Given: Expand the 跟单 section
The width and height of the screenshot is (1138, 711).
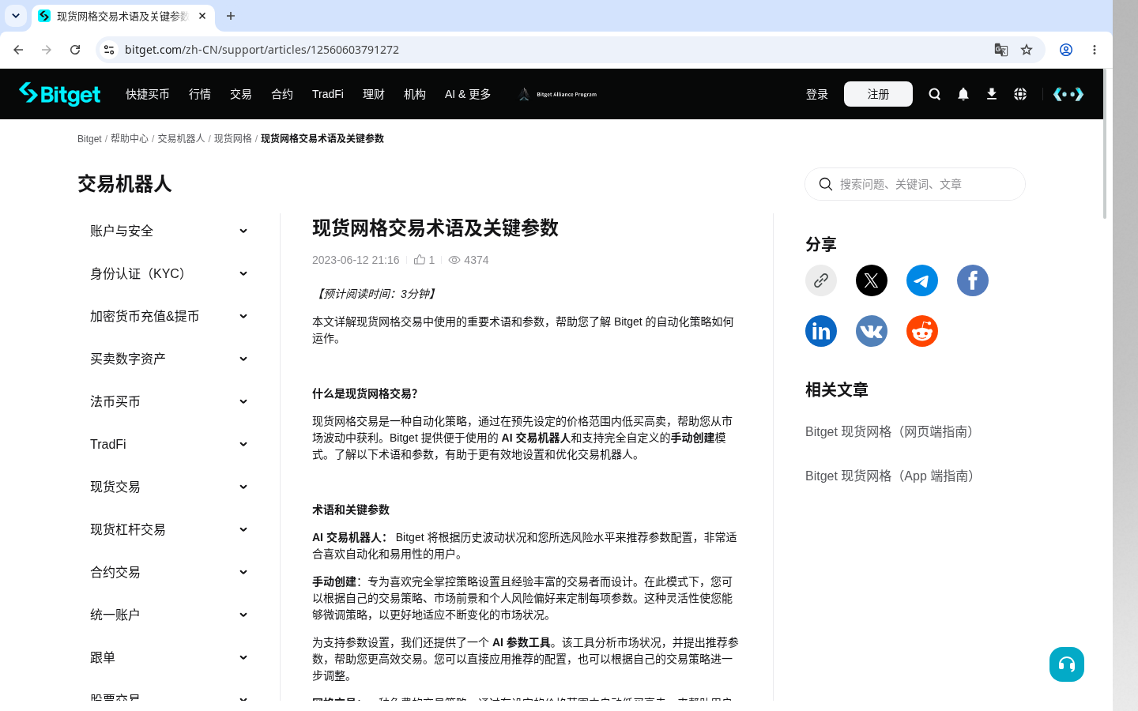Looking at the screenshot, I should [x=169, y=657].
